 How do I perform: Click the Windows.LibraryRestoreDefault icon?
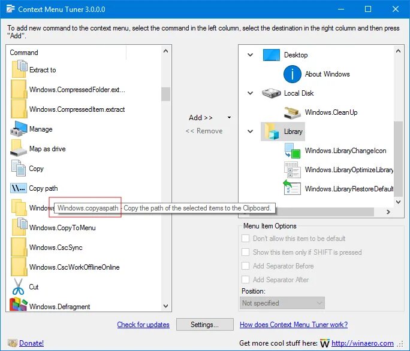pos(292,187)
